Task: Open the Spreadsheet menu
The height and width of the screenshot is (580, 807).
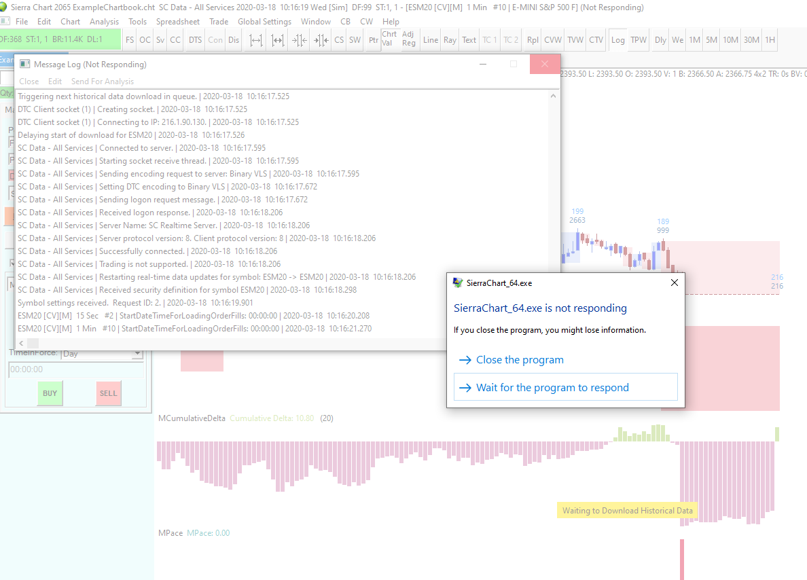Action: pyautogui.click(x=177, y=22)
